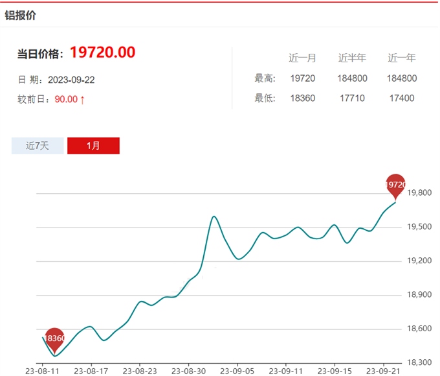Click the x-axis label 23-08-11
Viewport: 440px width, 376px height.
tap(42, 371)
